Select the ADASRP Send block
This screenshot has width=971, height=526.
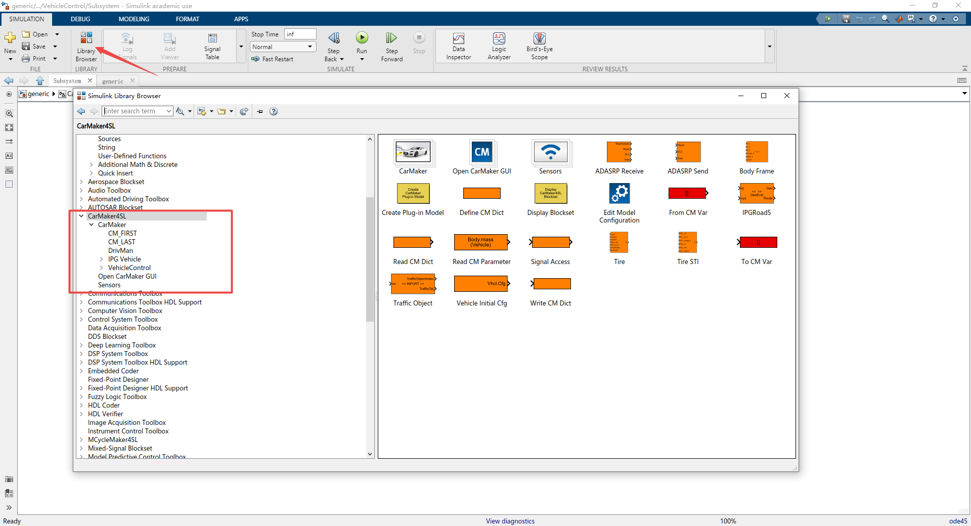click(x=688, y=152)
